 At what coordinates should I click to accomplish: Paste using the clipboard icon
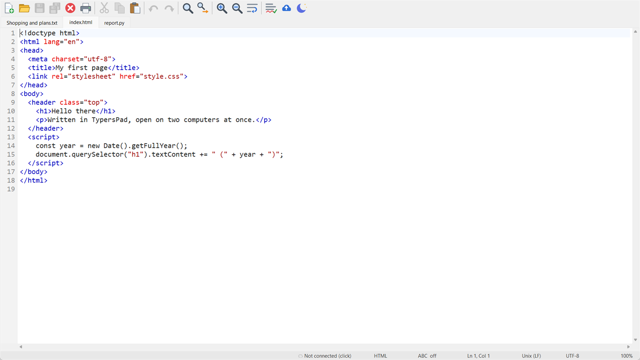[x=135, y=8]
